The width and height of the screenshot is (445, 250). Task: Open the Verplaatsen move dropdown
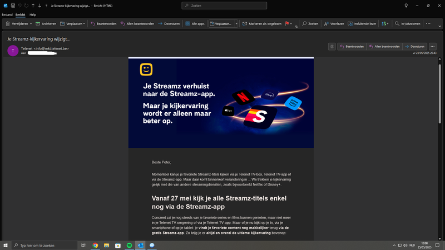[x=72, y=23]
